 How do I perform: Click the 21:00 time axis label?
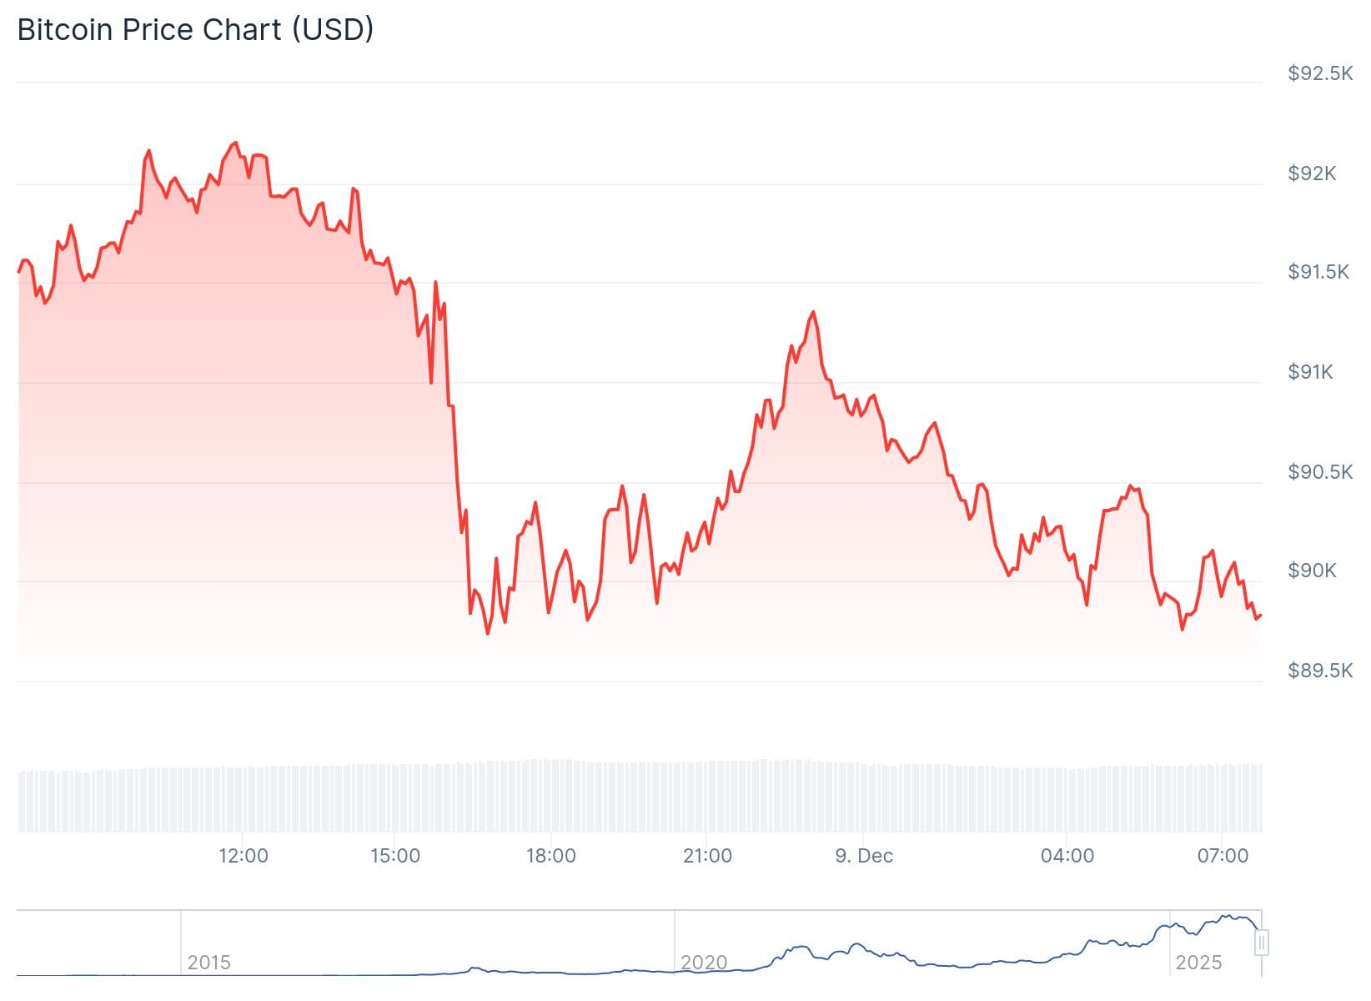tap(707, 856)
